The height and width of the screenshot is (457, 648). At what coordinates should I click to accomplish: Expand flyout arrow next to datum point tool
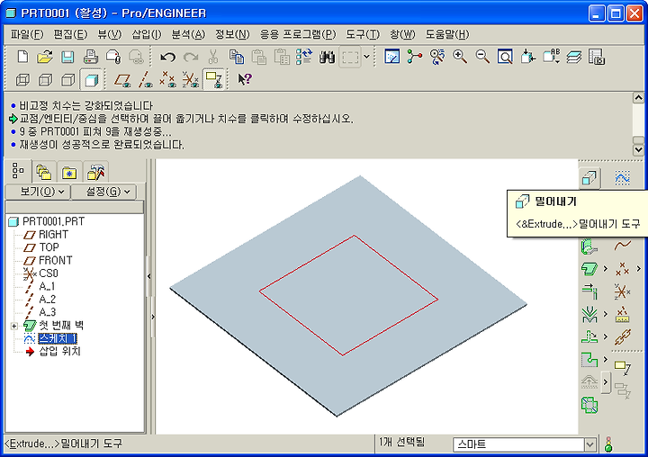coord(639,269)
